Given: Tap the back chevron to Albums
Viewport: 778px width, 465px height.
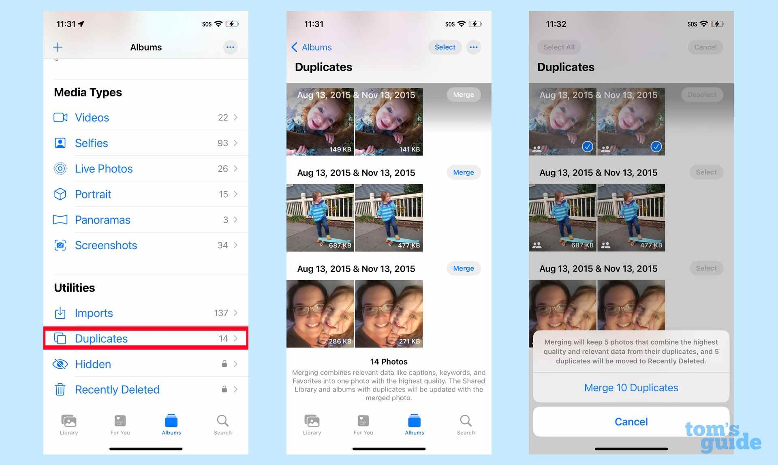Looking at the screenshot, I should [x=293, y=47].
